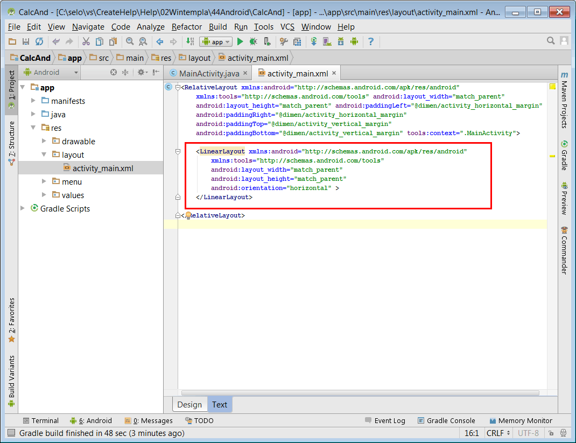Click the Replace icon next to Find

pos(143,41)
